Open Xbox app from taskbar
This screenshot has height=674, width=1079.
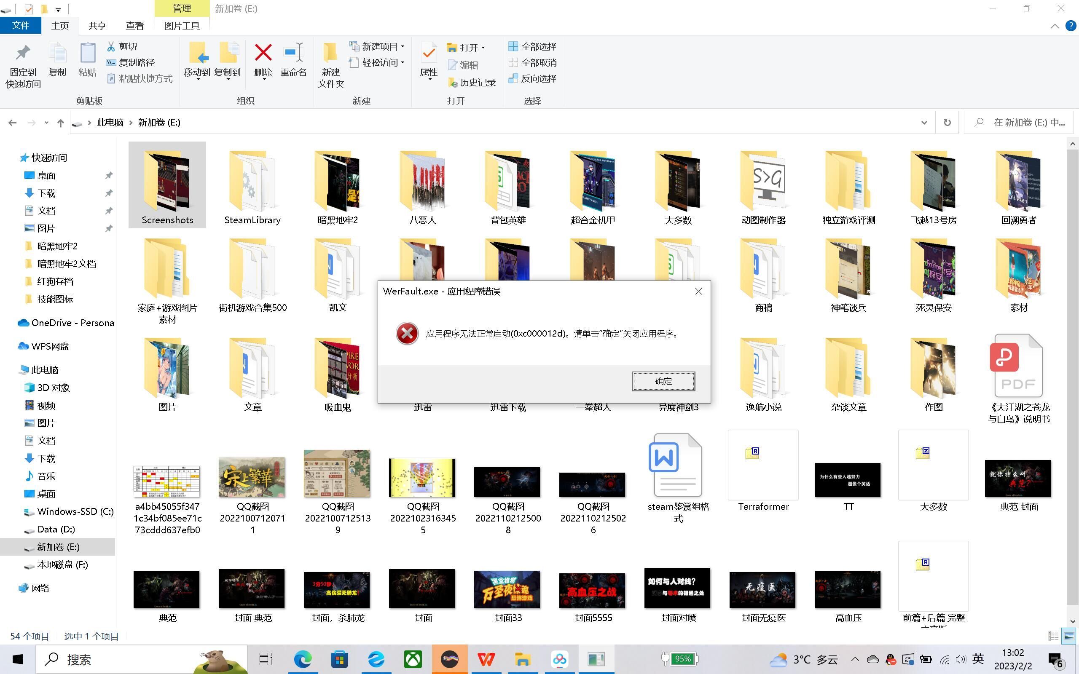pyautogui.click(x=413, y=659)
